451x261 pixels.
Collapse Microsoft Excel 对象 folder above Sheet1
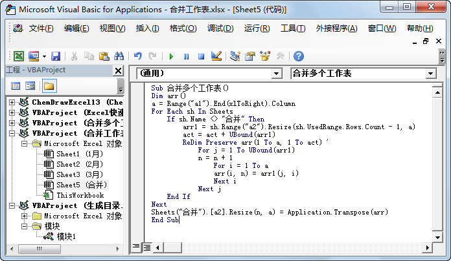[x=25, y=143]
